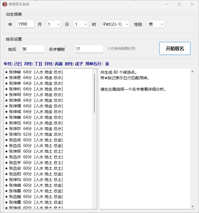This screenshot has width=199, height=213.
Task: Click the 年柱: 己巳 label
Action: click(13, 64)
